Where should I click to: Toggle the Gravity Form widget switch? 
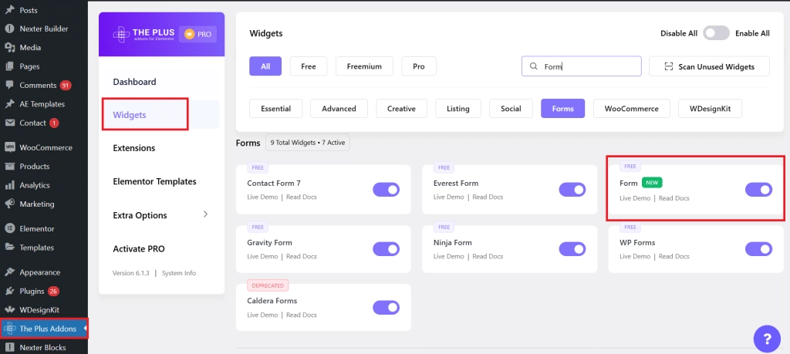(386, 249)
